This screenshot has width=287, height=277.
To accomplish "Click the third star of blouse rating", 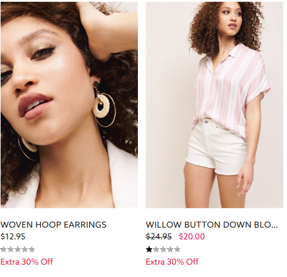I will pyautogui.click(x=163, y=249).
